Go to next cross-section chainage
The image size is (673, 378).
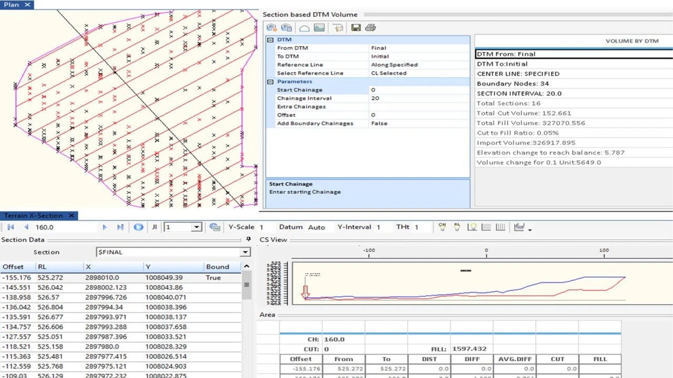pyautogui.click(x=105, y=227)
